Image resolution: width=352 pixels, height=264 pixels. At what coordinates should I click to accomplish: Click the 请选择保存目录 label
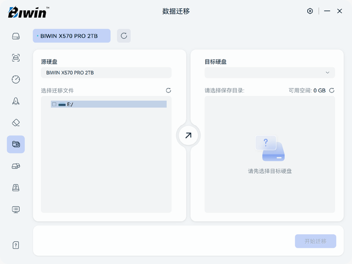click(224, 90)
